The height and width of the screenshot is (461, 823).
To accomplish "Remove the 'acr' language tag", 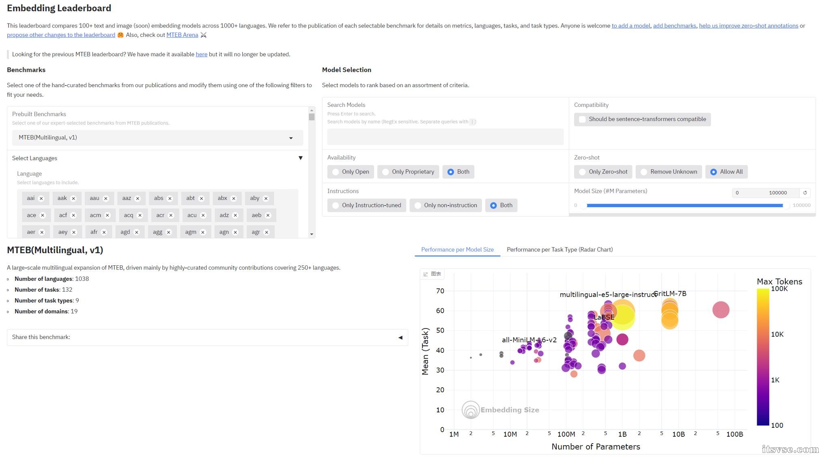I will coord(171,216).
